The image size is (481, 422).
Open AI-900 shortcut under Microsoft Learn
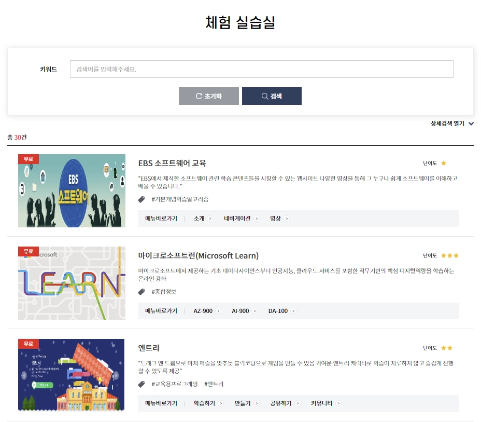[244, 311]
